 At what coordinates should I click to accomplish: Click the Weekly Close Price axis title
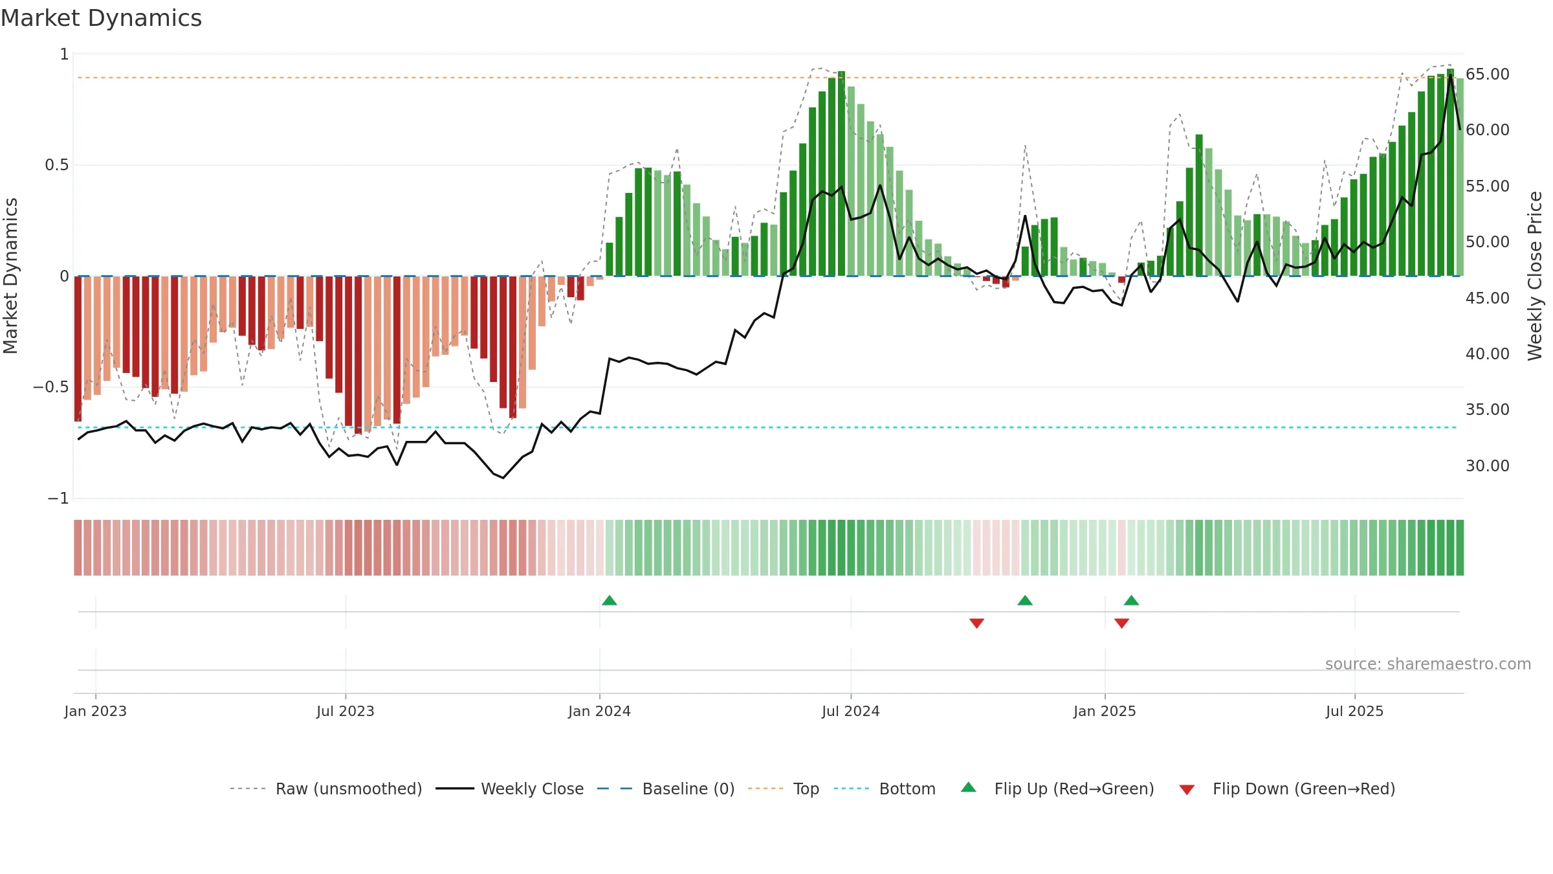tap(1535, 276)
